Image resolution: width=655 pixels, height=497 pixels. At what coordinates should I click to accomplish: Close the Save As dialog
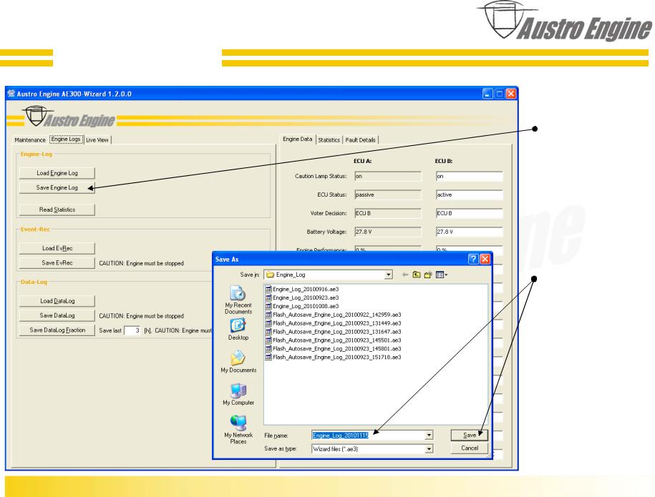485,259
